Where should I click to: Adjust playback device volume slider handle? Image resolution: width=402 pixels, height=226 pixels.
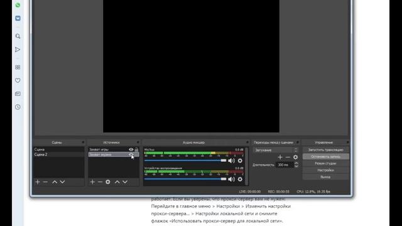pyautogui.click(x=224, y=179)
